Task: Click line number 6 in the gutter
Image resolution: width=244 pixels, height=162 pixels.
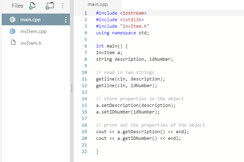Action: click(x=85, y=46)
